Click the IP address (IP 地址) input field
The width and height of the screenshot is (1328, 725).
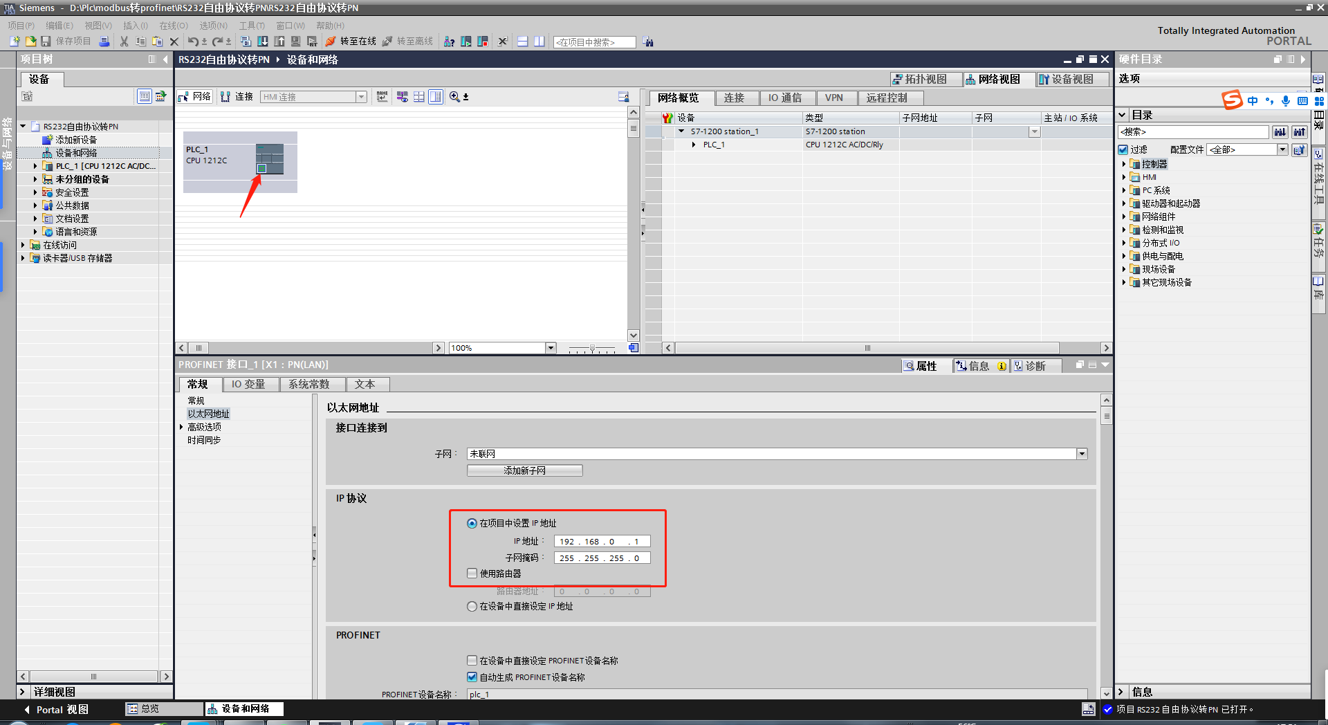[602, 542]
